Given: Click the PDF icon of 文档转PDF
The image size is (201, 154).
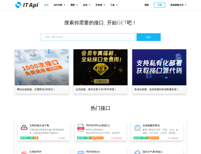Looking at the screenshot, I should point(24,152).
